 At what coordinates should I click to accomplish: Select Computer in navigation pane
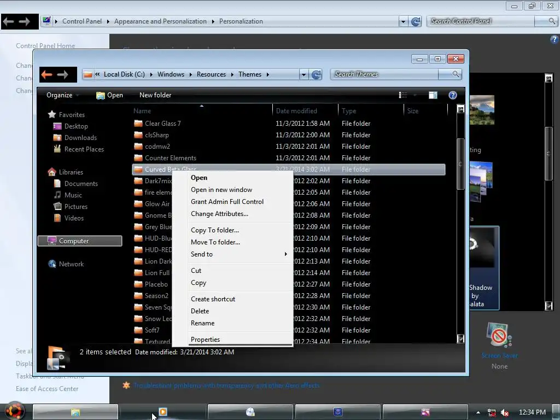click(80, 241)
